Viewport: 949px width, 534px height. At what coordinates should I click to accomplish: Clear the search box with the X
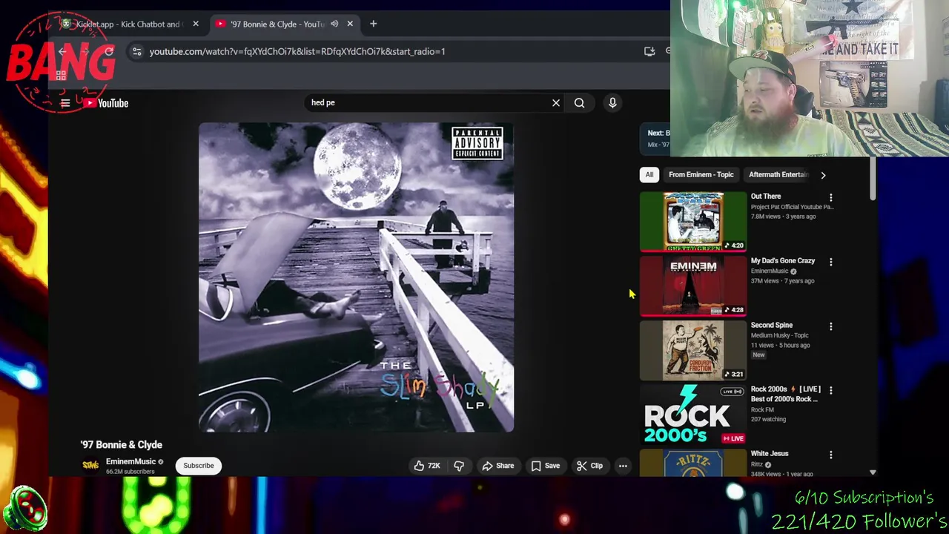[556, 103]
